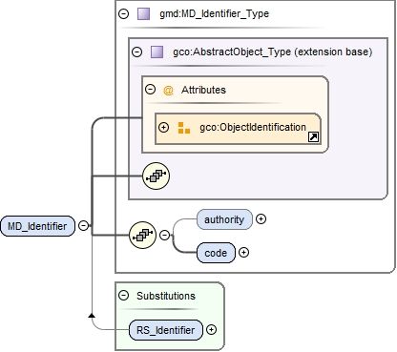Collapse gco:AbstractObject_Type extension base
397x352 pixels.
click(x=136, y=52)
